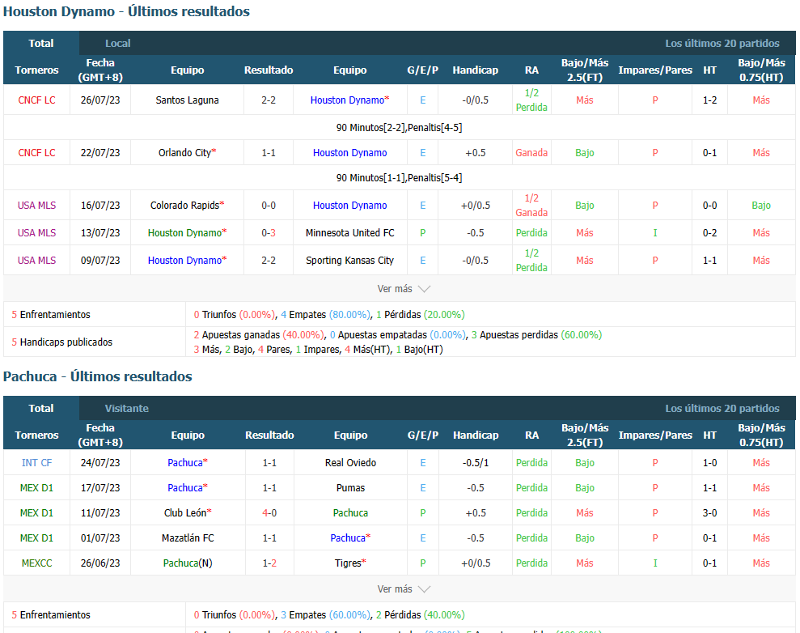This screenshot has height=633, width=800.
Task: Open the Pachuca 'Los últimos 20 partidos' selector
Action: pos(722,409)
